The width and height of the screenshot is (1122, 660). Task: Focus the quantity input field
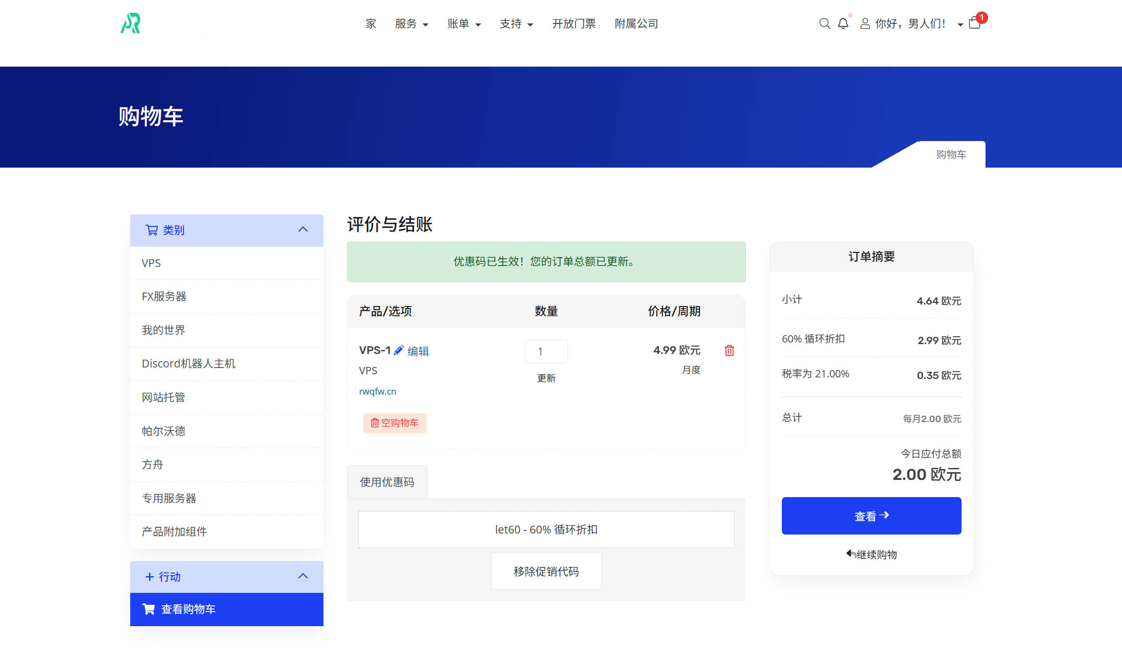[x=546, y=351]
